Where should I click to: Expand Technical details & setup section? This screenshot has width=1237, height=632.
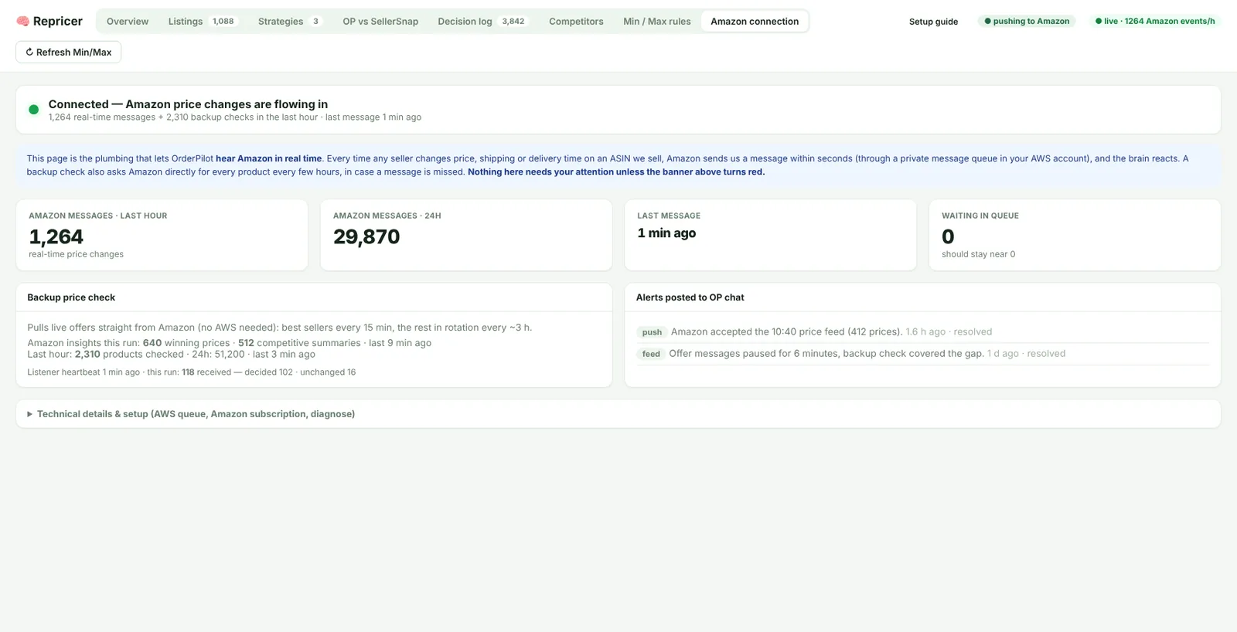618,414
